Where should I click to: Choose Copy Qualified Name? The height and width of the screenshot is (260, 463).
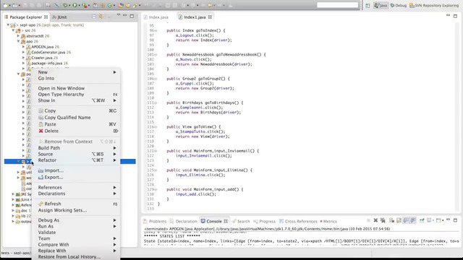coord(77,117)
